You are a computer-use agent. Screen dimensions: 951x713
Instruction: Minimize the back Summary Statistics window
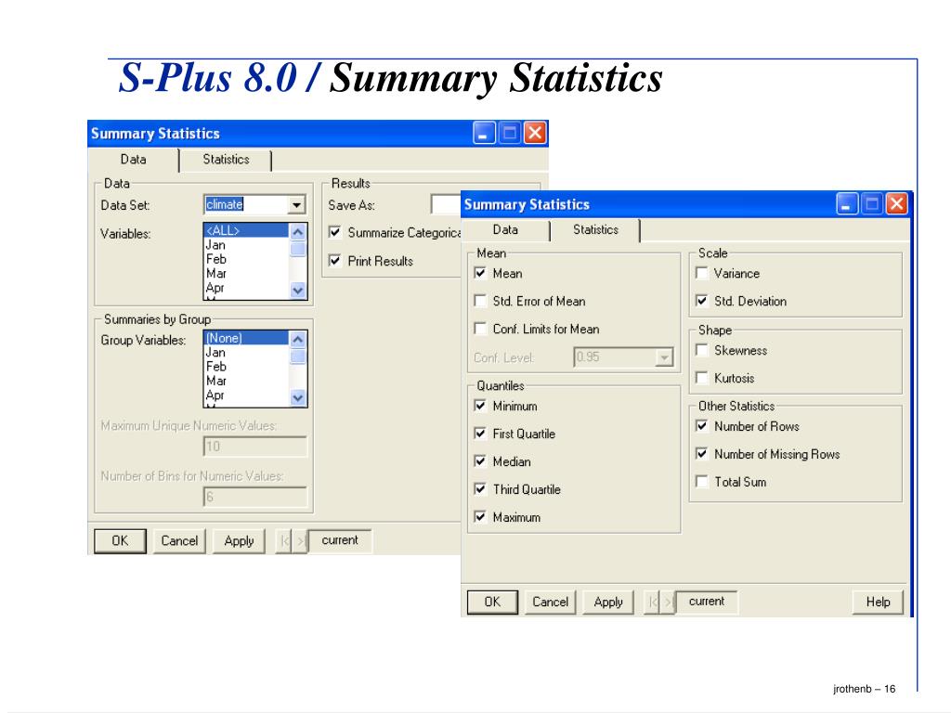484,133
